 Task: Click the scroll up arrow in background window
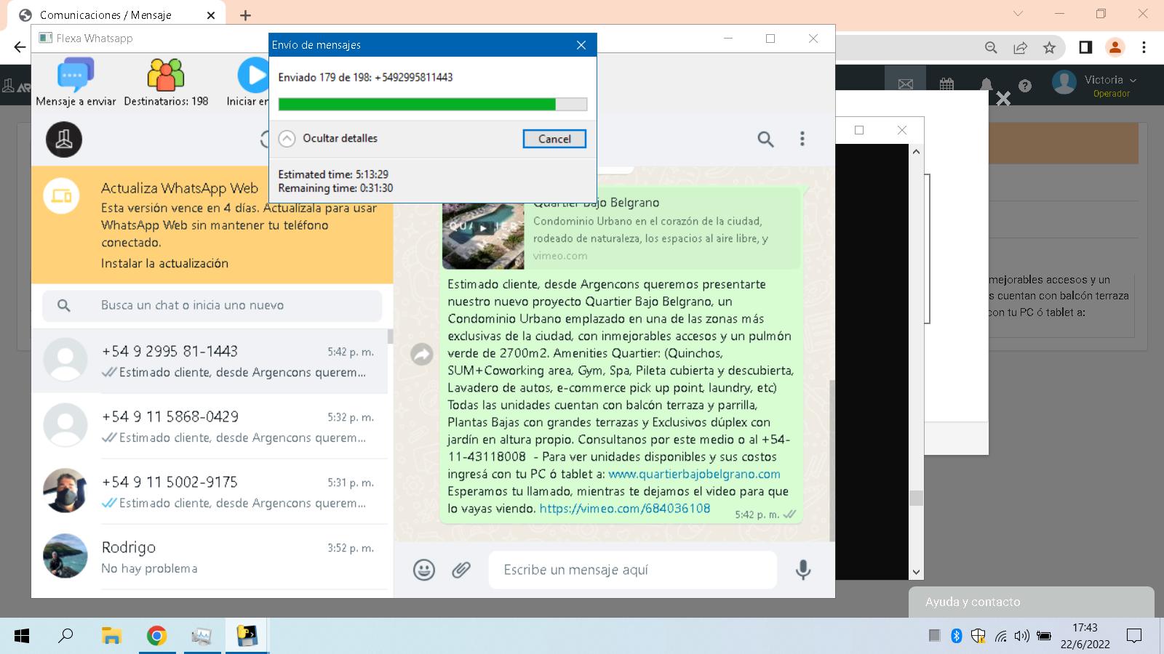pyautogui.click(x=916, y=152)
